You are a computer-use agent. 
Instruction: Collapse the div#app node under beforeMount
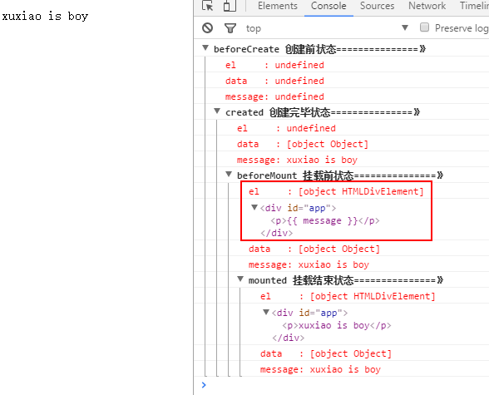pyautogui.click(x=254, y=207)
